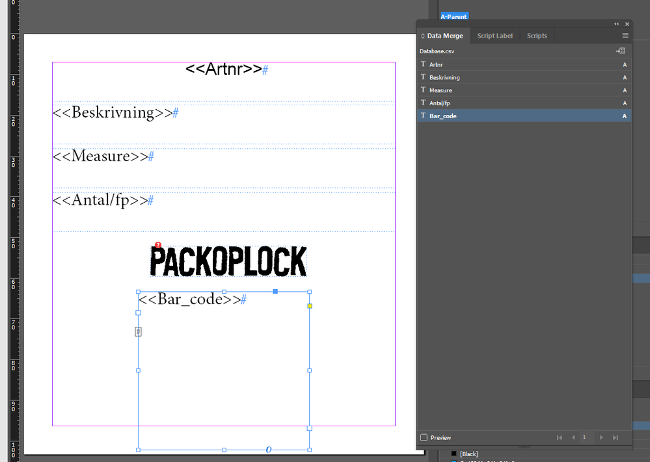The width and height of the screenshot is (650, 462).
Task: Click the A-Parent label in Pages panel
Action: point(454,16)
